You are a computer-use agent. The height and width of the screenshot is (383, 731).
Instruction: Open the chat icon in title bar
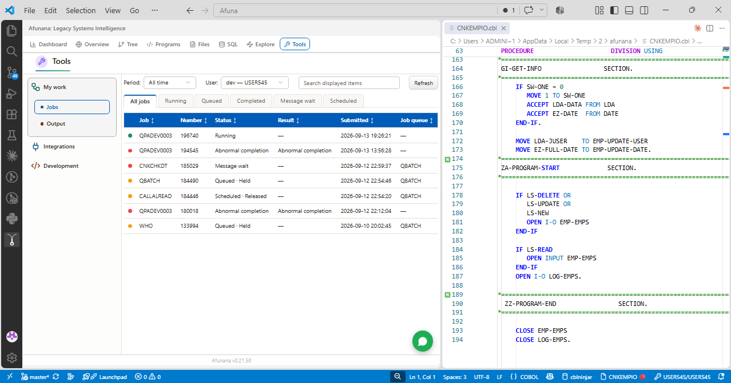pos(529,10)
